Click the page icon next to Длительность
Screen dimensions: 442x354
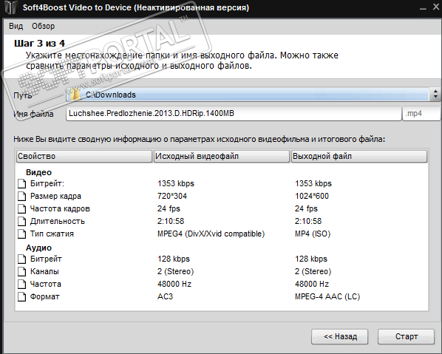coord(21,221)
